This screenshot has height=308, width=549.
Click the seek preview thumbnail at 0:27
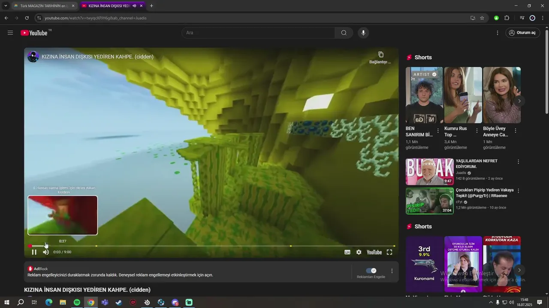coord(63,215)
